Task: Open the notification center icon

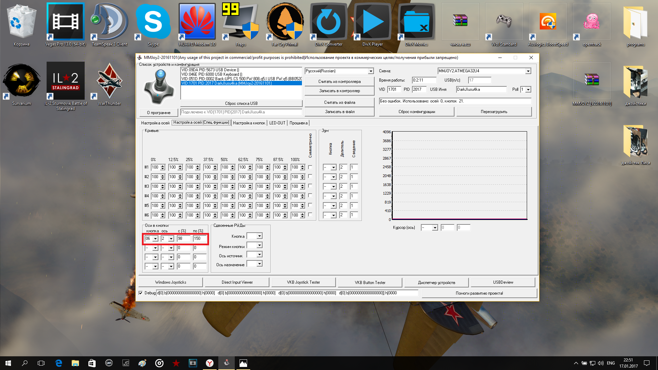Action: 647,363
